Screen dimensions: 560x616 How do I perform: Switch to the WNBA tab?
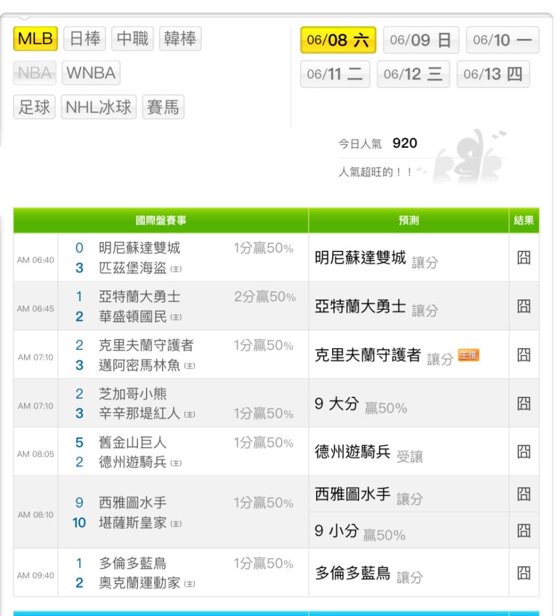coord(91,73)
